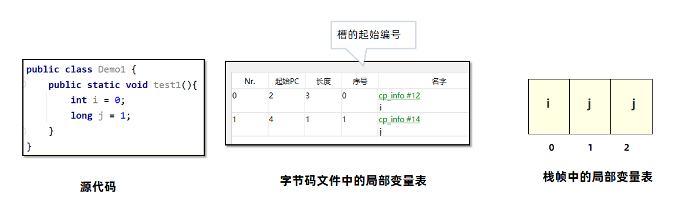Click the public class Demo1 line

point(82,70)
